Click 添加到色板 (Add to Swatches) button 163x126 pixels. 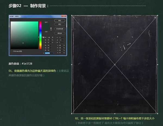(x=59, y=28)
